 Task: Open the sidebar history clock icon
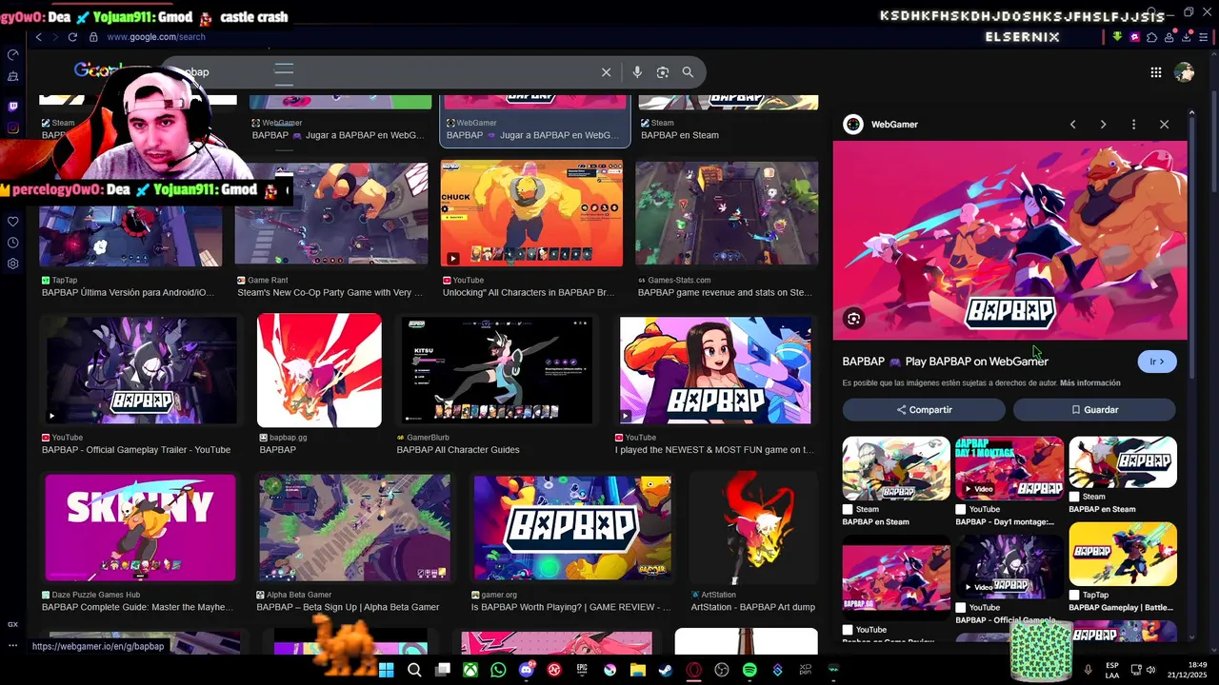coord(12,243)
